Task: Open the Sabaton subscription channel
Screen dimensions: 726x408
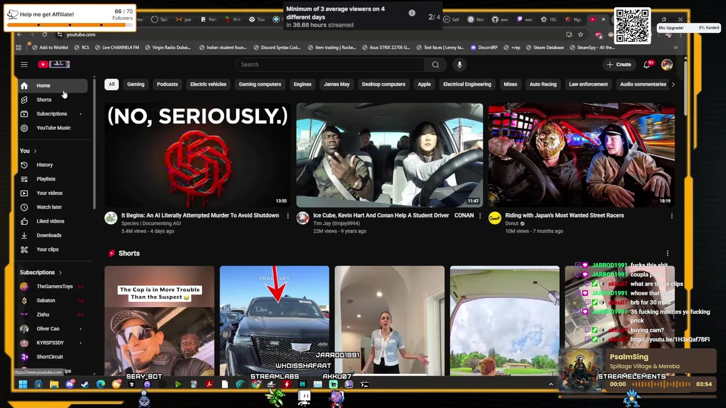Action: point(52,301)
